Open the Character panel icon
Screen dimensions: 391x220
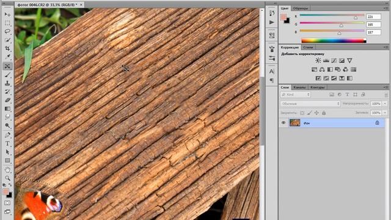coord(272,71)
